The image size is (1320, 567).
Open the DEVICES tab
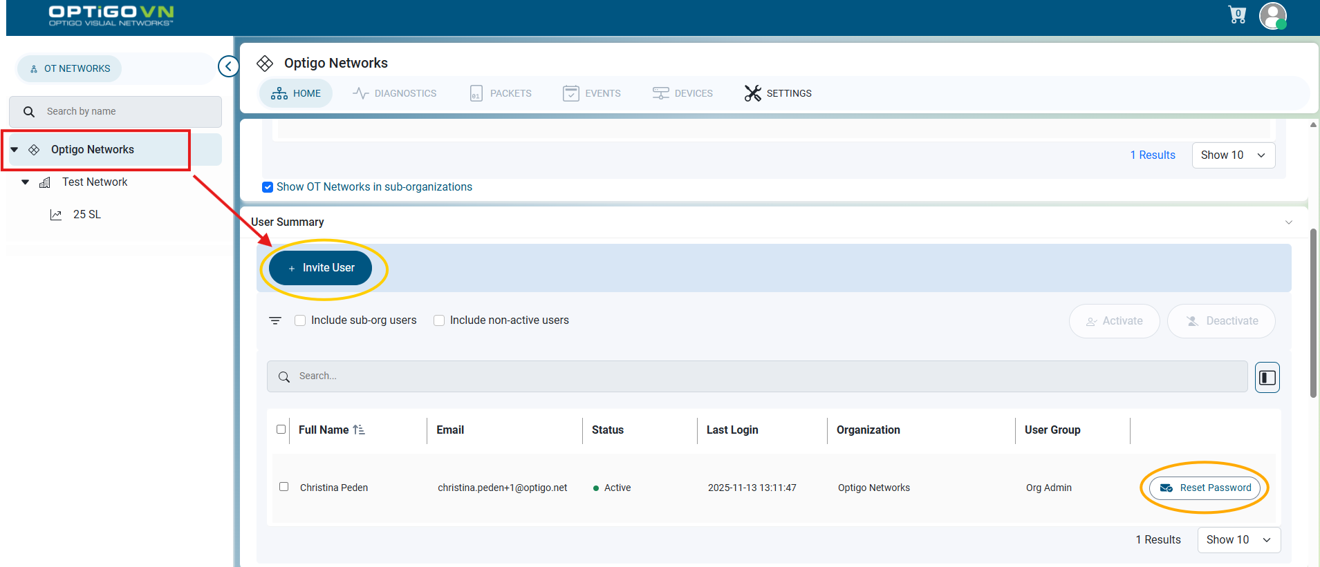coord(682,93)
